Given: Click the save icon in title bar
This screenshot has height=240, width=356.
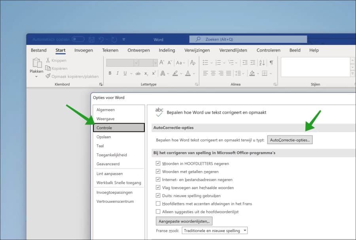Looking at the screenshot, I should 91,40.
